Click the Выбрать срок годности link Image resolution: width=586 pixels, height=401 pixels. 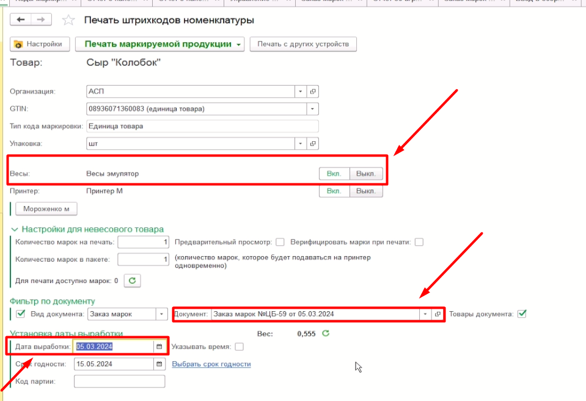[x=211, y=364]
